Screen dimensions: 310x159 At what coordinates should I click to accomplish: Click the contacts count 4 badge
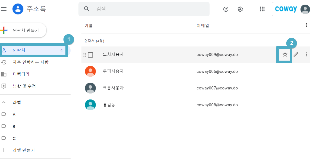coord(62,51)
